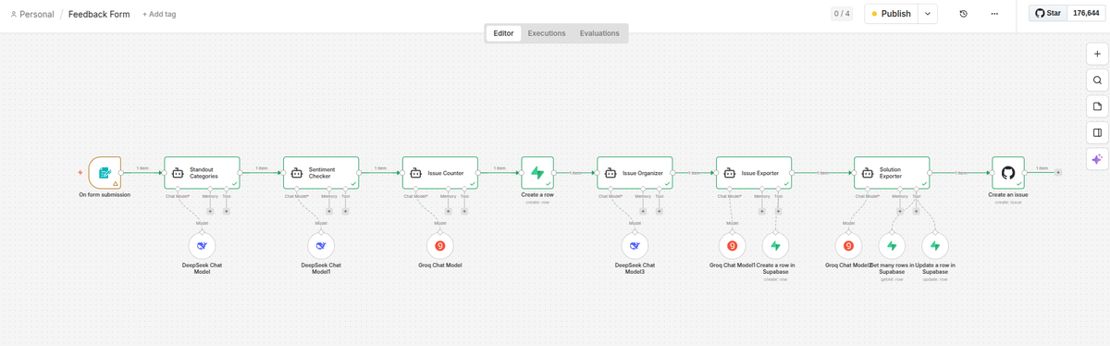This screenshot has width=1110, height=346.
Task: Open the AI assistant sparkle icon
Action: 1097,159
